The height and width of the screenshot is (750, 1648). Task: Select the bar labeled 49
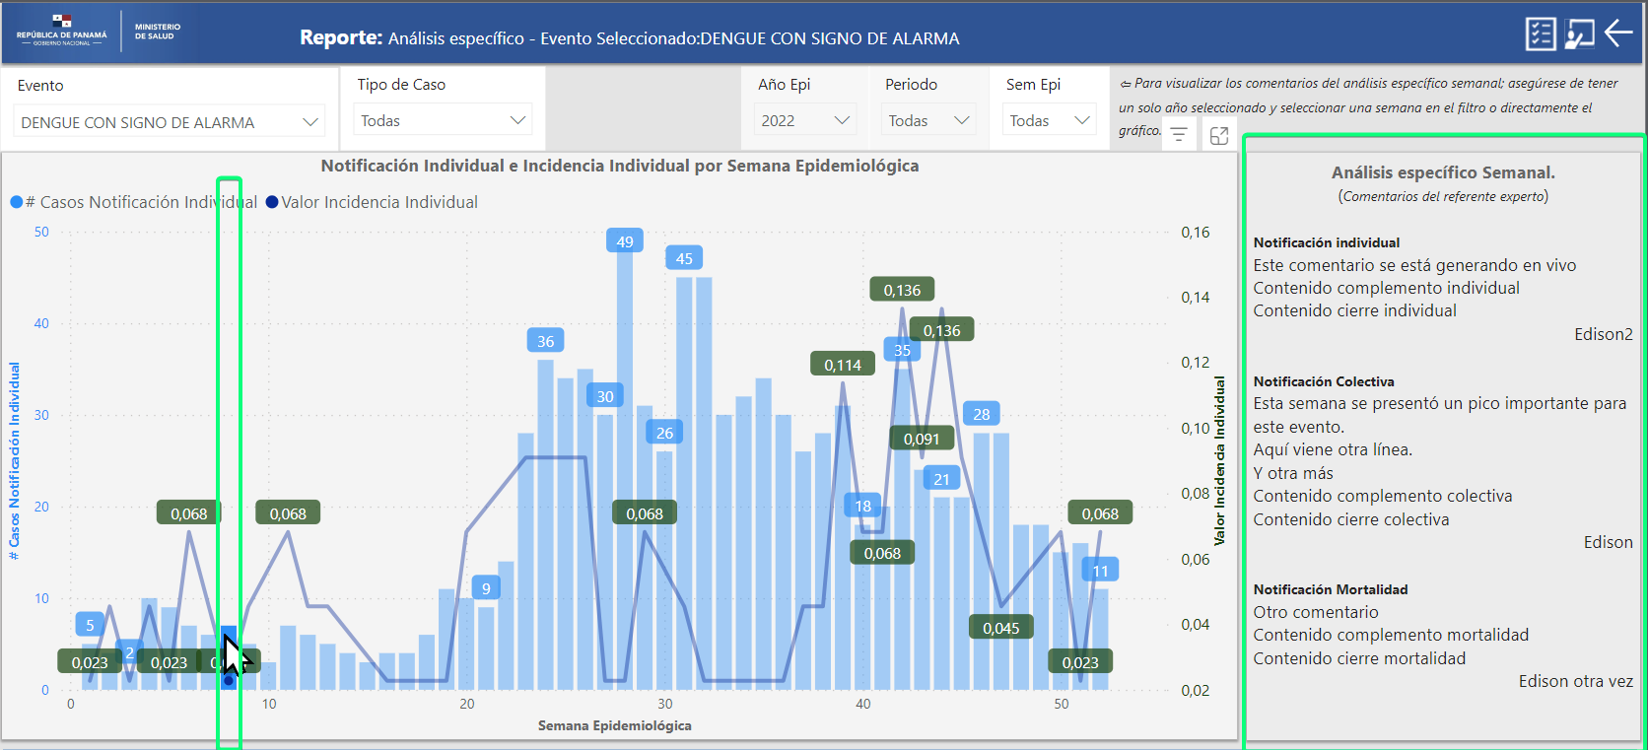pos(625,468)
